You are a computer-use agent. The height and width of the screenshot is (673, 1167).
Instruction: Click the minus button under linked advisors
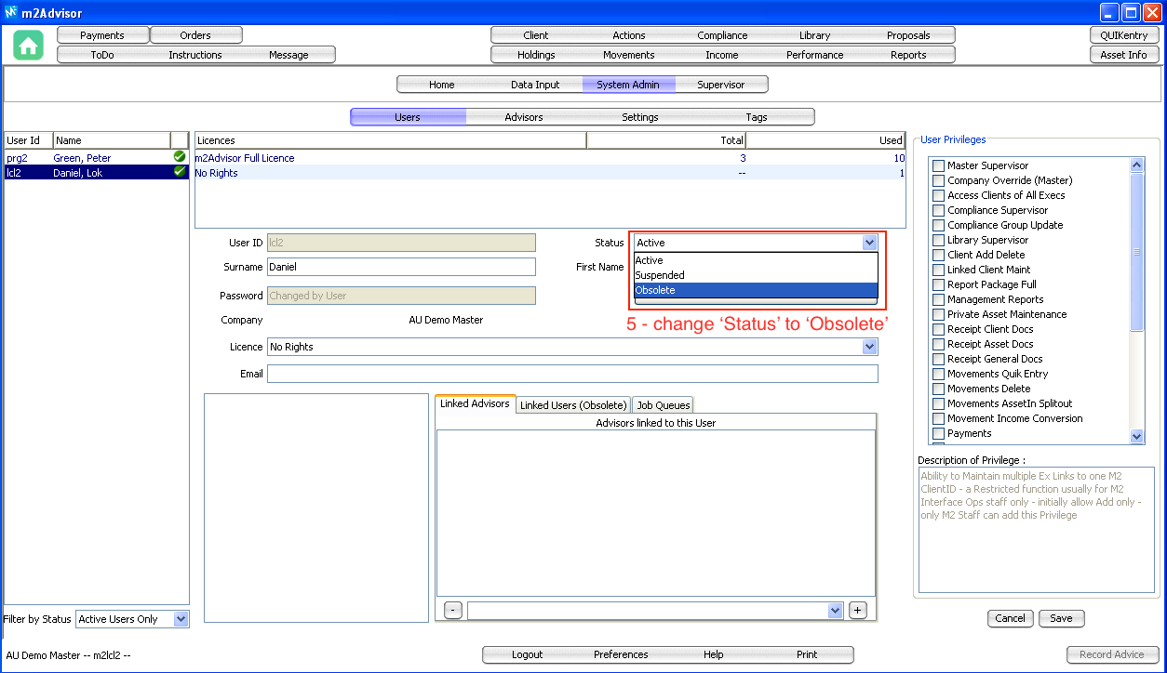(x=452, y=611)
